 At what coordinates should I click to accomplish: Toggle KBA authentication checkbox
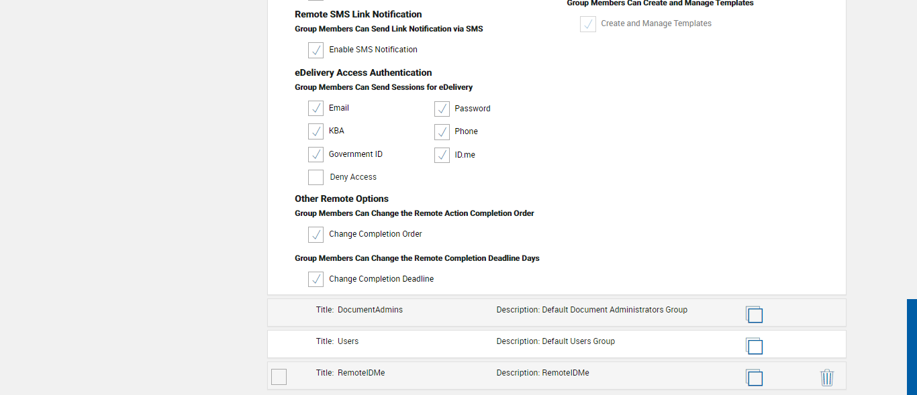point(316,131)
